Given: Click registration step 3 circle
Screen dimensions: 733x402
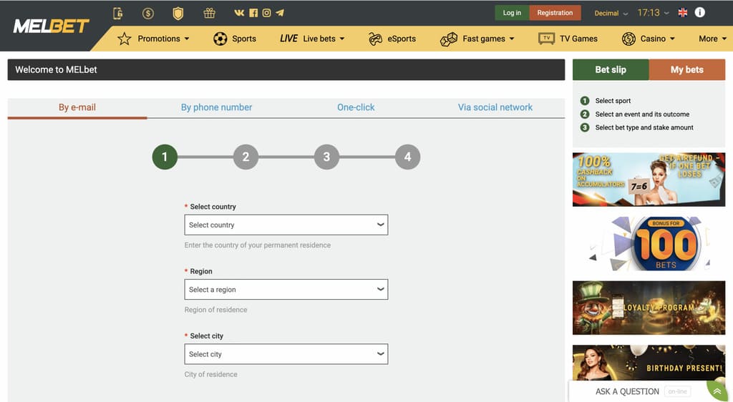Looking at the screenshot, I should click(x=326, y=157).
